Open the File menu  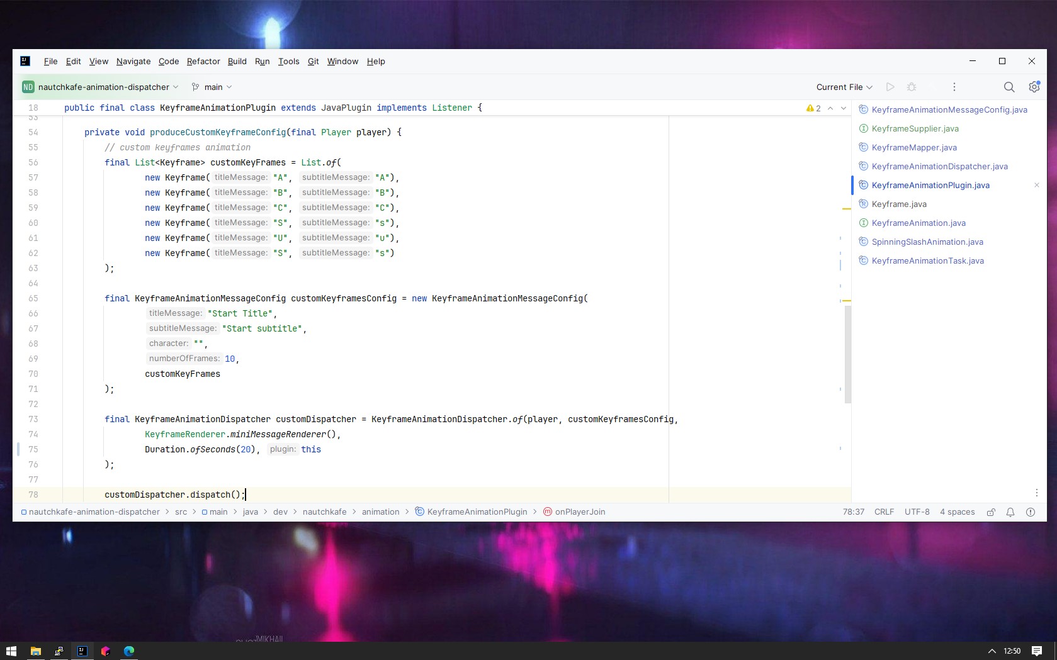pyautogui.click(x=50, y=61)
